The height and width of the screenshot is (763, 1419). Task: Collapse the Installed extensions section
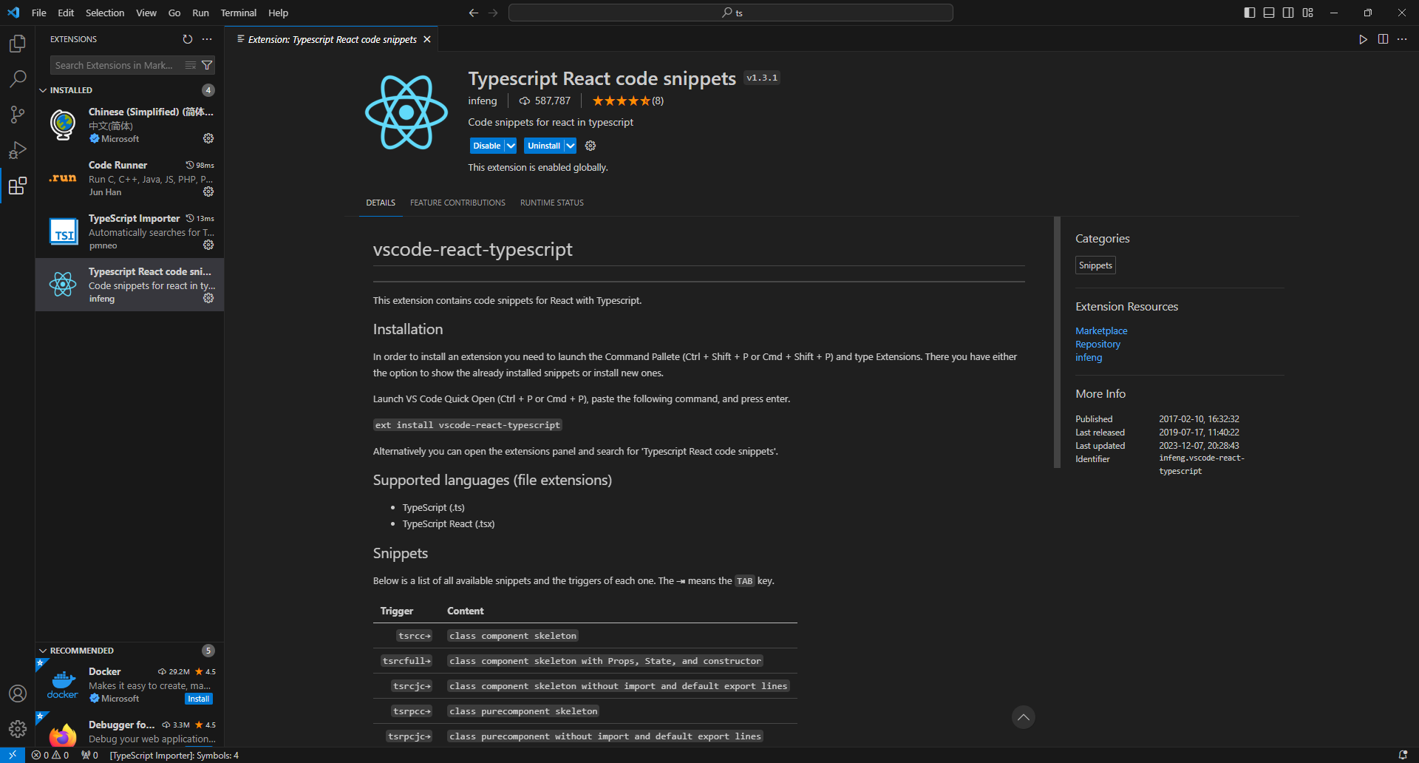point(43,90)
